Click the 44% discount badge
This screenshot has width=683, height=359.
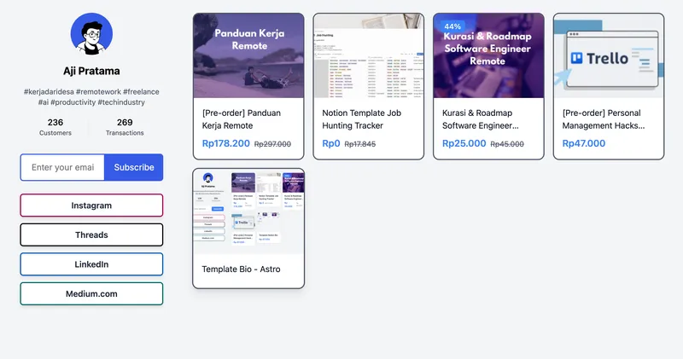[452, 26]
